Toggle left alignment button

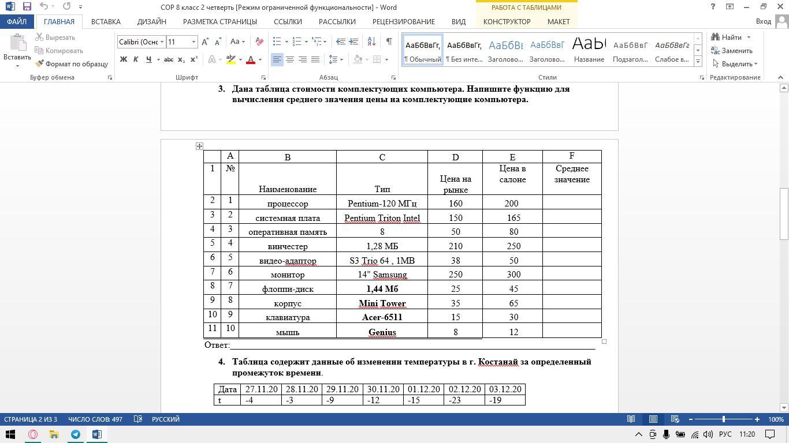pyautogui.click(x=277, y=59)
